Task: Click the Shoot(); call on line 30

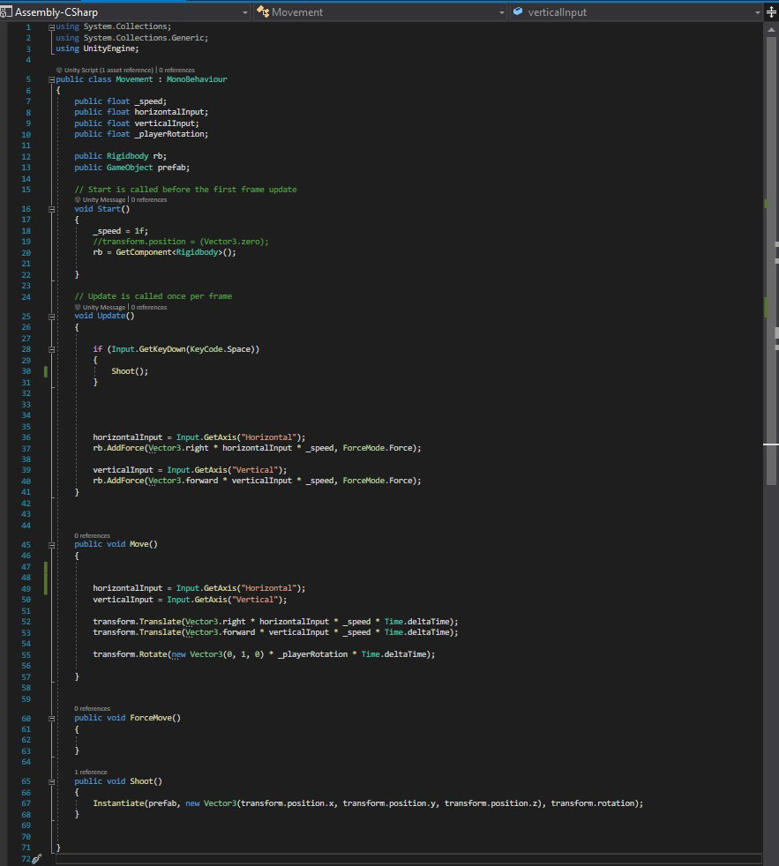Action: pos(130,371)
